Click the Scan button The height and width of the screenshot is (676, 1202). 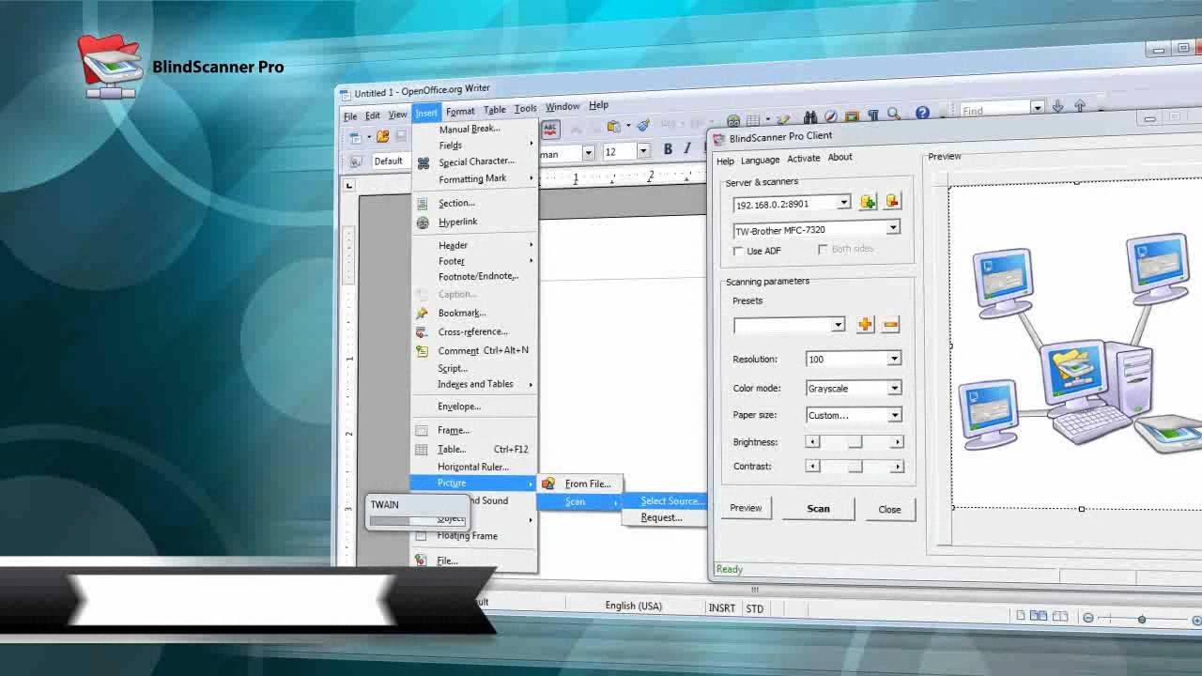[818, 509]
